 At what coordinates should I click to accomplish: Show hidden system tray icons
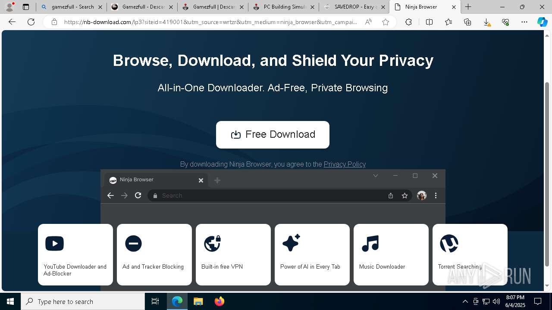click(465, 301)
